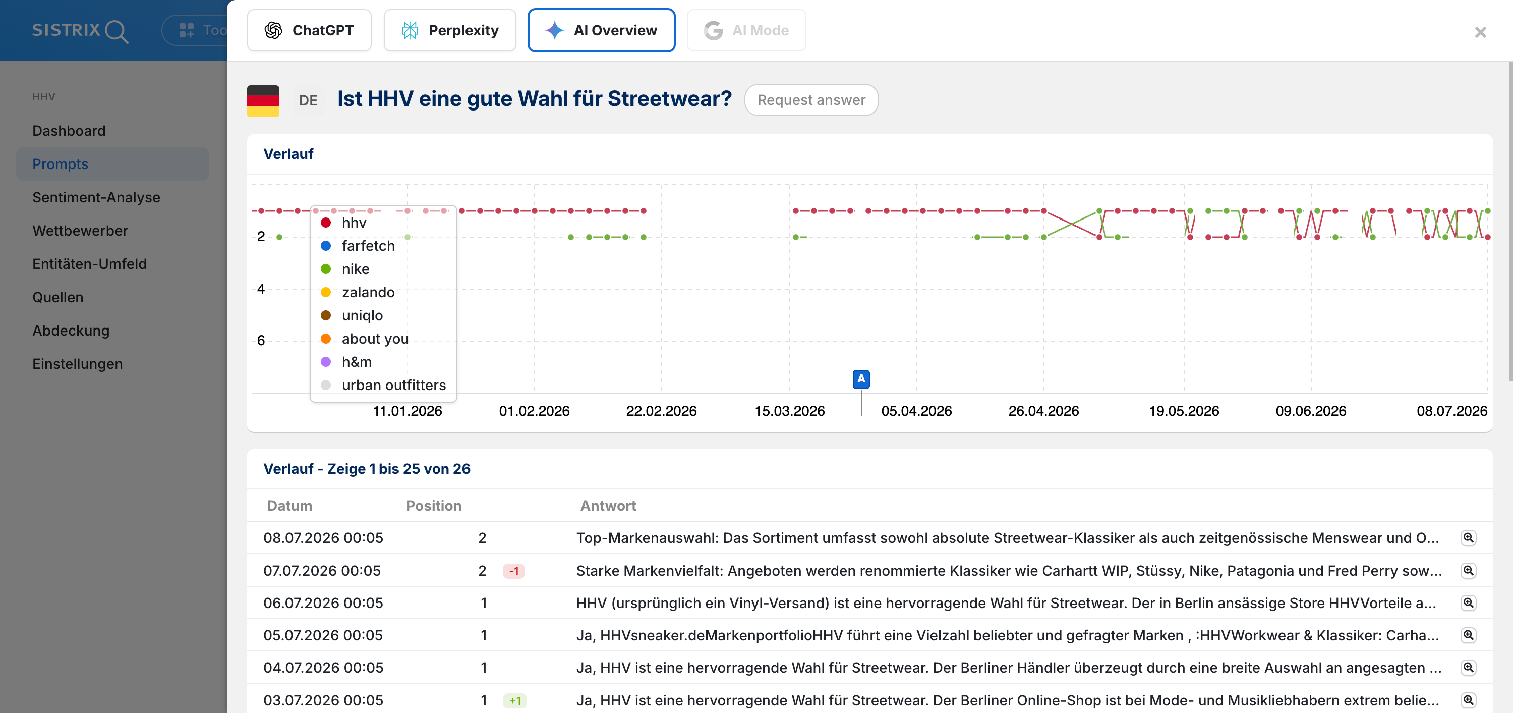Open answer details for 05.07.2026 row
Viewport: 1513px width, 713px height.
pyautogui.click(x=1468, y=635)
